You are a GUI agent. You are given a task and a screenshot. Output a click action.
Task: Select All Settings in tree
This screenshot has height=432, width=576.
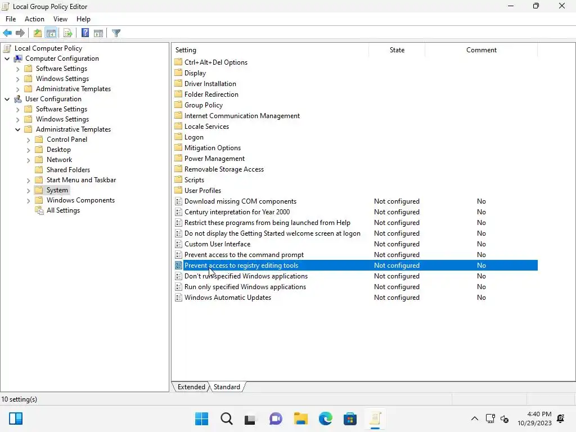click(x=63, y=210)
